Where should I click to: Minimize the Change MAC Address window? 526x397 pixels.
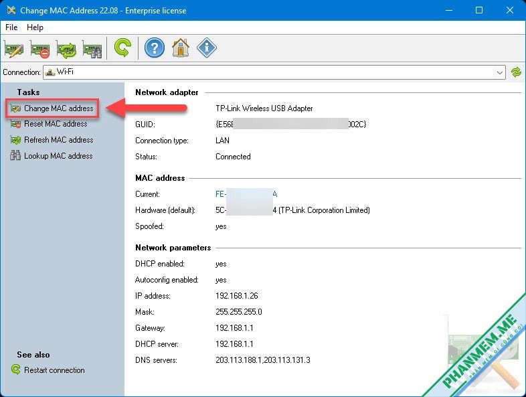[449, 10]
